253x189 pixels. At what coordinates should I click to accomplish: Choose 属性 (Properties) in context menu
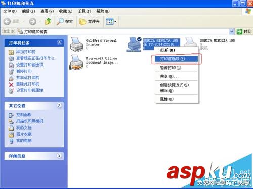tap(176, 99)
